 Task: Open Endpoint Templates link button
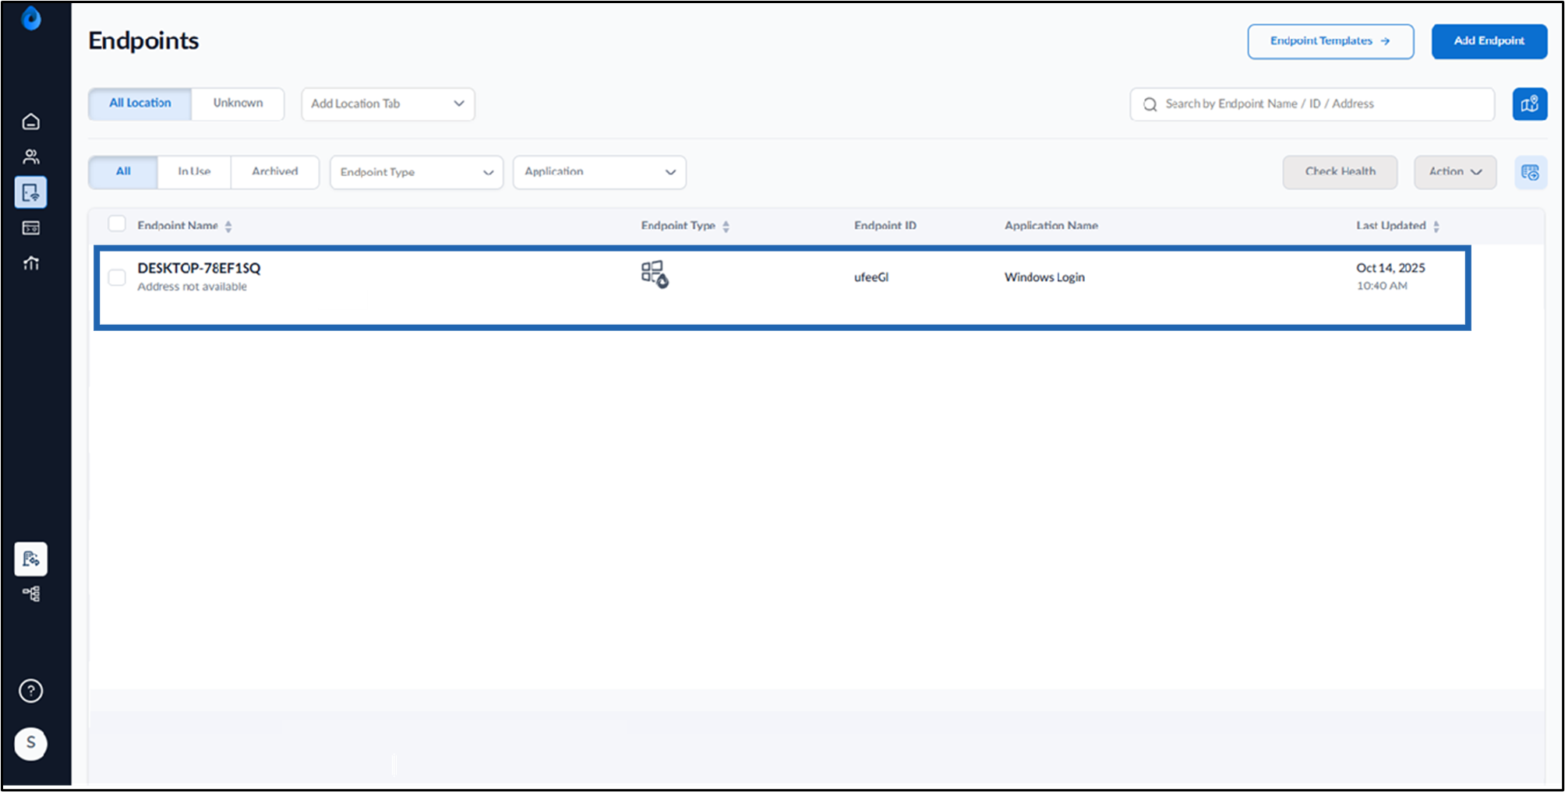(1330, 41)
